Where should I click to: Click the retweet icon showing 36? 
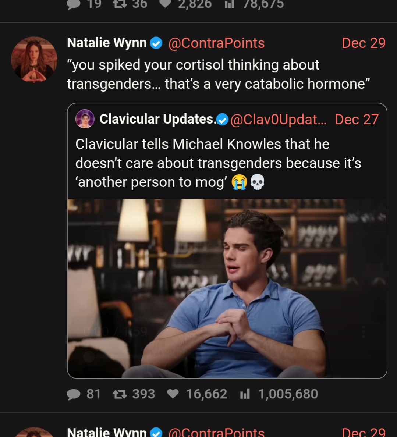[x=120, y=4]
